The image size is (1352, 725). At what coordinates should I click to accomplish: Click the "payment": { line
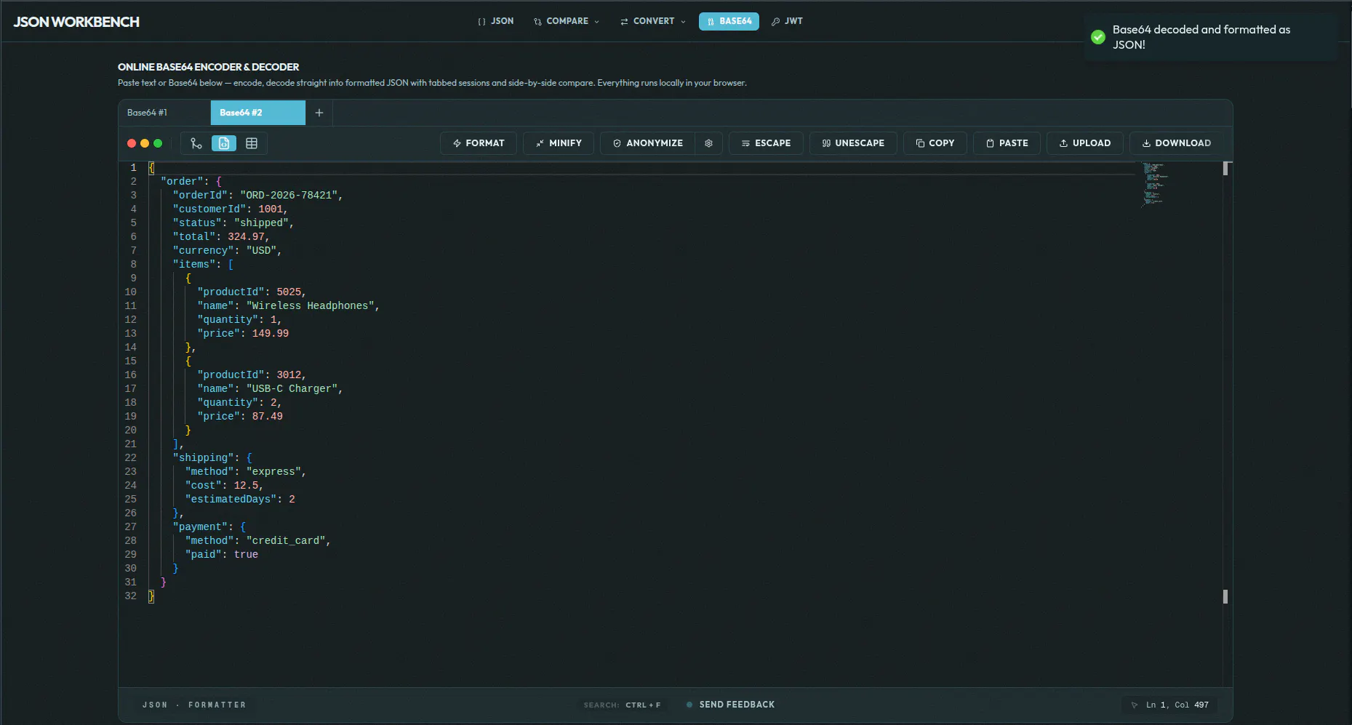tap(209, 526)
